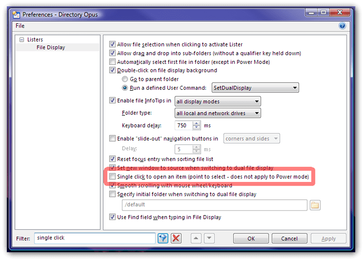Collapse the Listers tree node
The width and height of the screenshot is (364, 261).
click(22, 40)
